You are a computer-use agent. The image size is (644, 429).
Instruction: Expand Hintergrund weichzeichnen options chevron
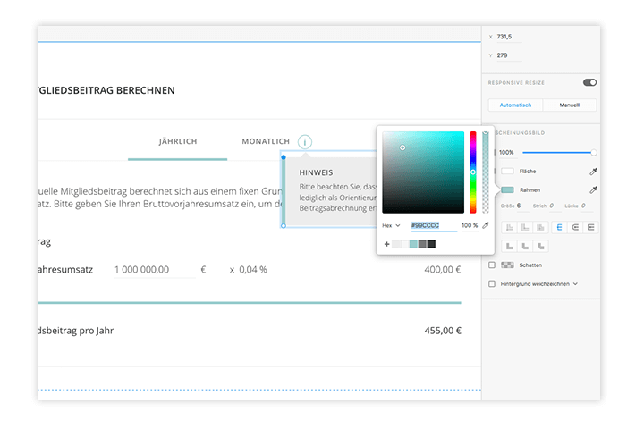(x=576, y=283)
